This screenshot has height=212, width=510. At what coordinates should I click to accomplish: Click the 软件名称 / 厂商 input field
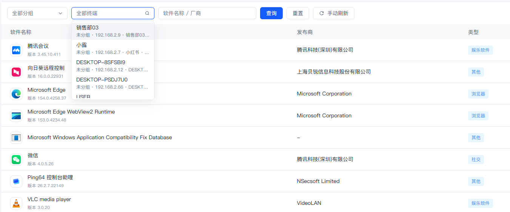tap(207, 13)
